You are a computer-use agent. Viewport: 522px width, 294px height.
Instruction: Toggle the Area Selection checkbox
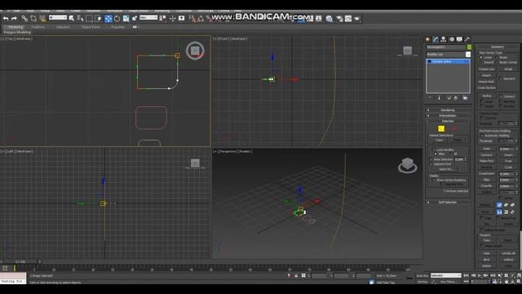coord(431,160)
